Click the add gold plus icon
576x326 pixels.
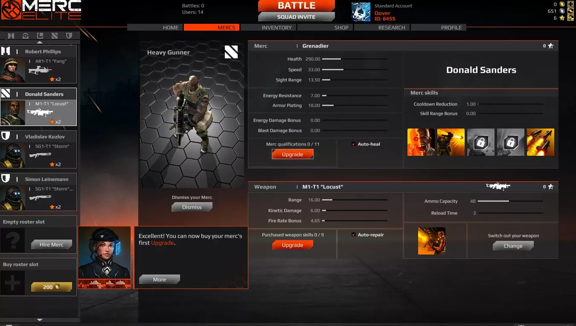pyautogui.click(x=570, y=4)
